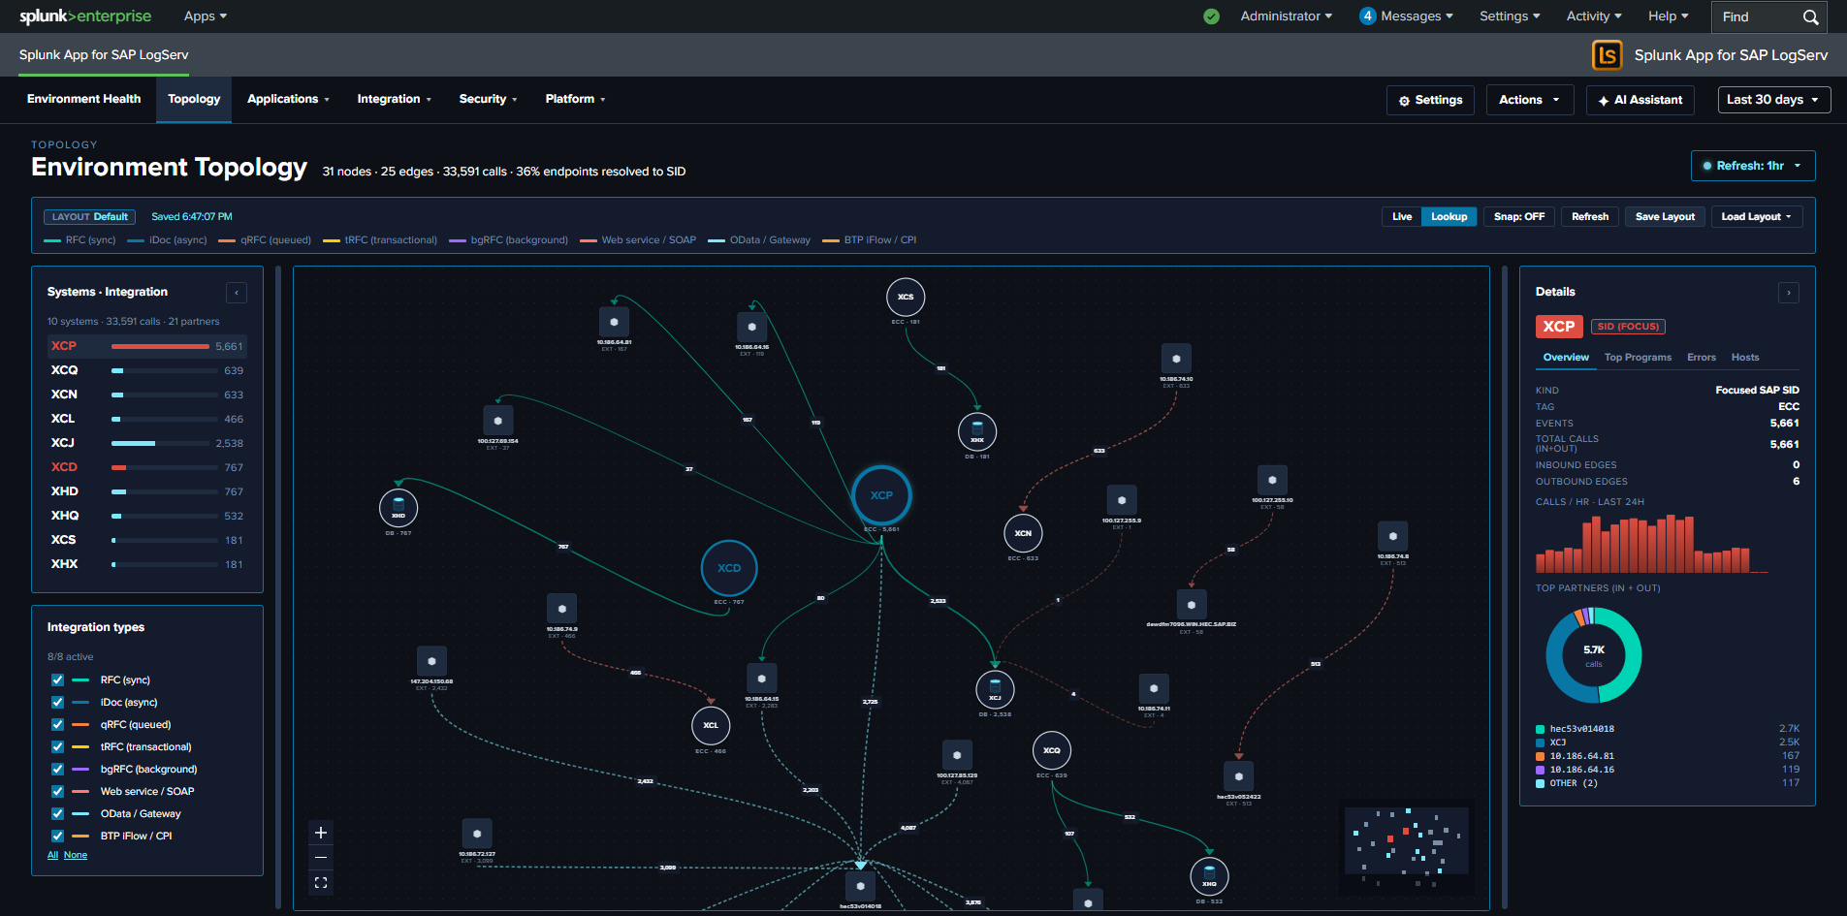Open the Integration navigation menu
This screenshot has width=1847, height=916.
coord(395,99)
